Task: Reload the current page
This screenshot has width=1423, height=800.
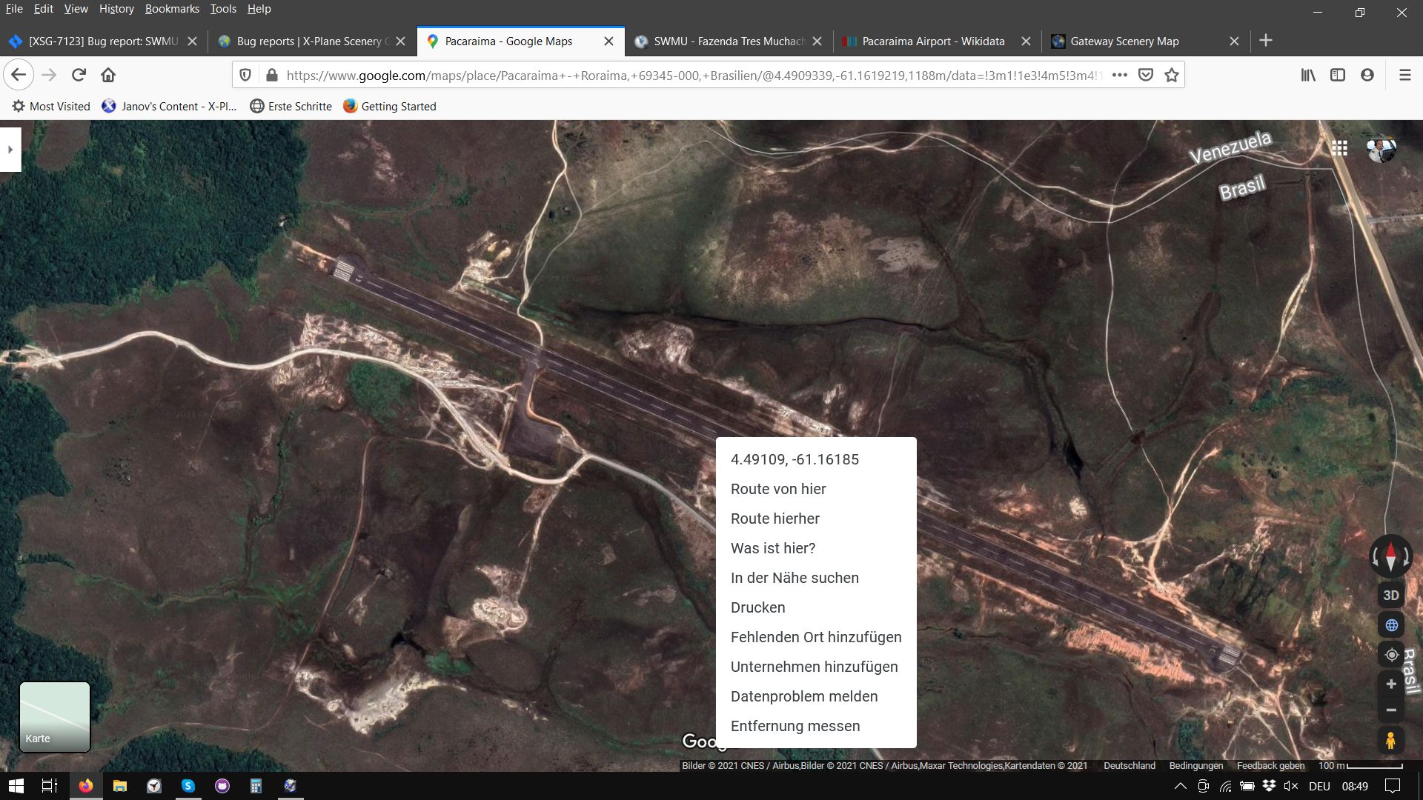Action: coord(79,75)
